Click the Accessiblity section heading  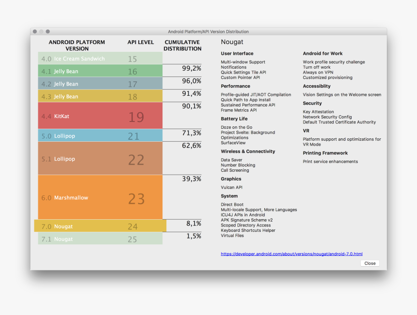coord(317,86)
